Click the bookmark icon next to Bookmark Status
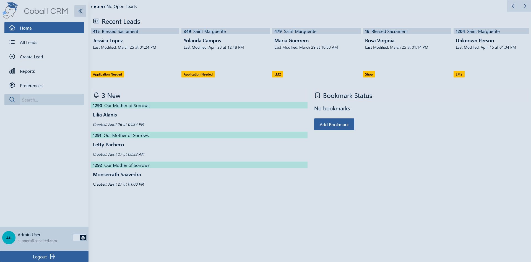The height and width of the screenshot is (262, 531). point(317,95)
